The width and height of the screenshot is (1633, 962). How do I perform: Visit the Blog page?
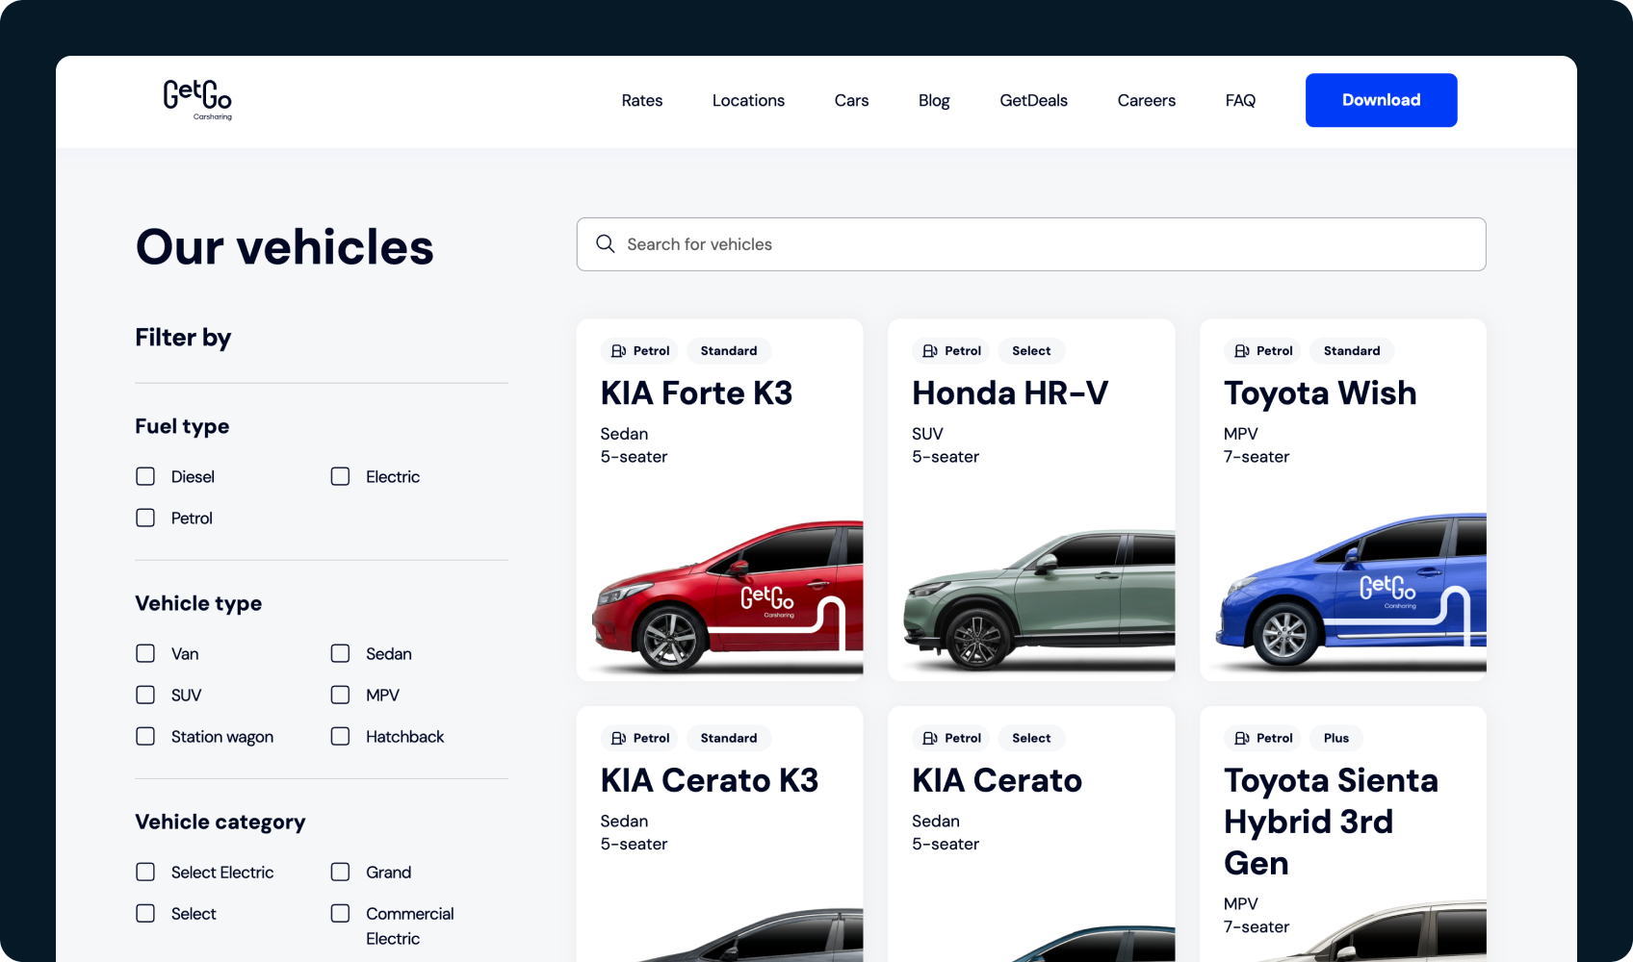coord(934,100)
